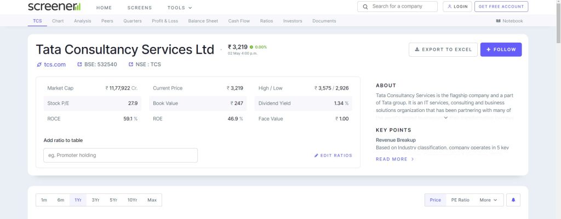Switch to the Chart tab

tap(58, 21)
